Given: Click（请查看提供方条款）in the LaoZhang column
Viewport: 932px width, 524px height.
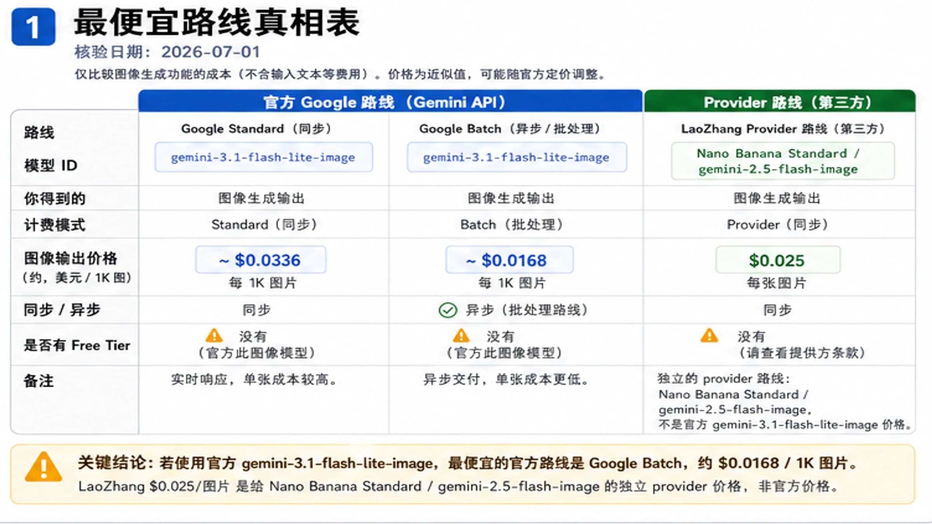Looking at the screenshot, I should pos(802,353).
